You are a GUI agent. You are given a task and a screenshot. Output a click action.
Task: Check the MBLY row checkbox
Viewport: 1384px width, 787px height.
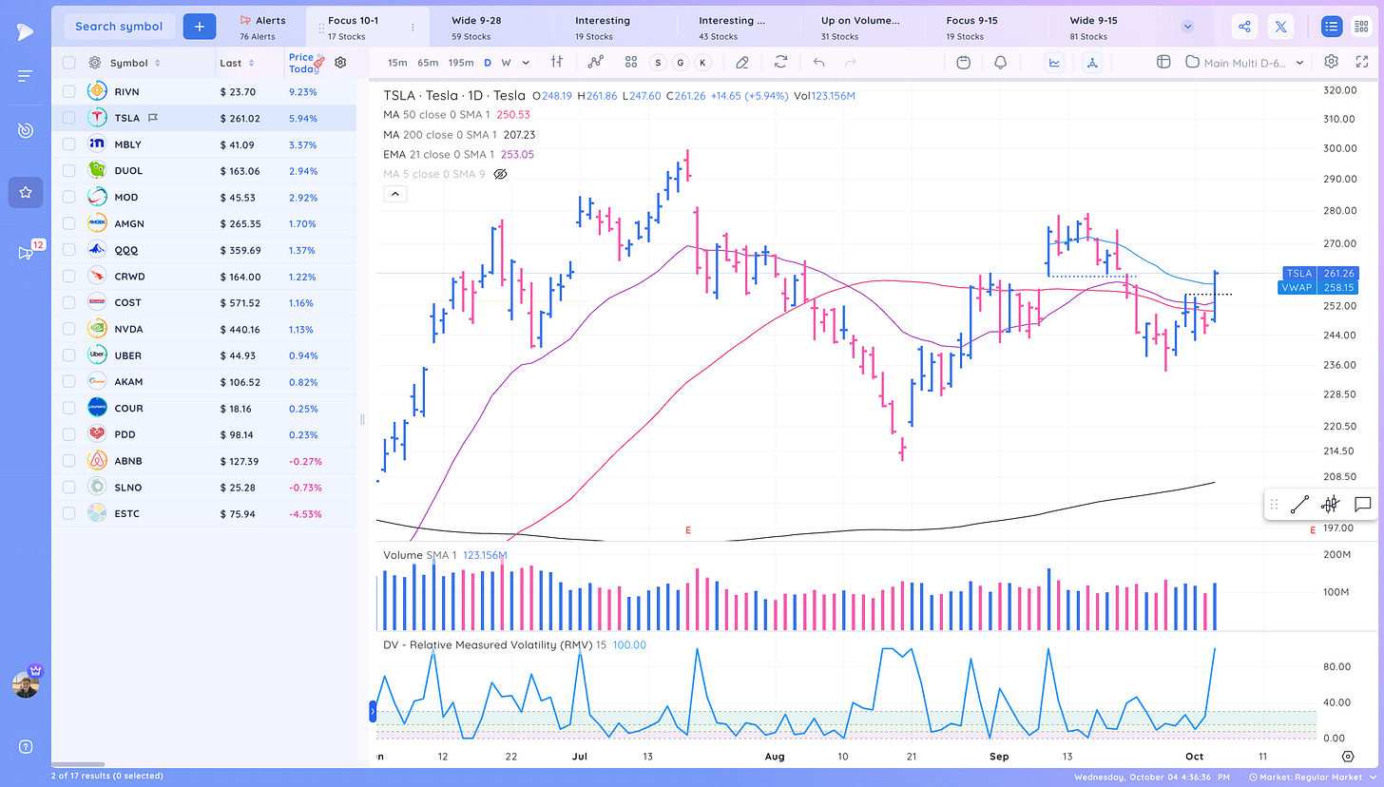68,144
